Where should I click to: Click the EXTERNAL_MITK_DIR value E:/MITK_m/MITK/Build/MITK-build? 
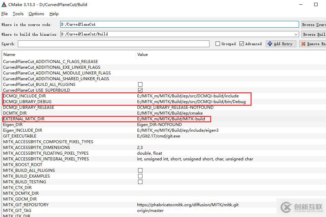[171, 119]
